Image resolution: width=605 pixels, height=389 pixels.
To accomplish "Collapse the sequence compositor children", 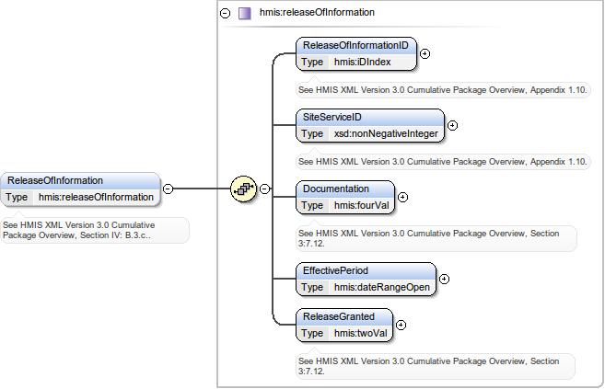I will pos(264,189).
